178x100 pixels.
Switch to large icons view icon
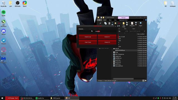click(x=145, y=81)
